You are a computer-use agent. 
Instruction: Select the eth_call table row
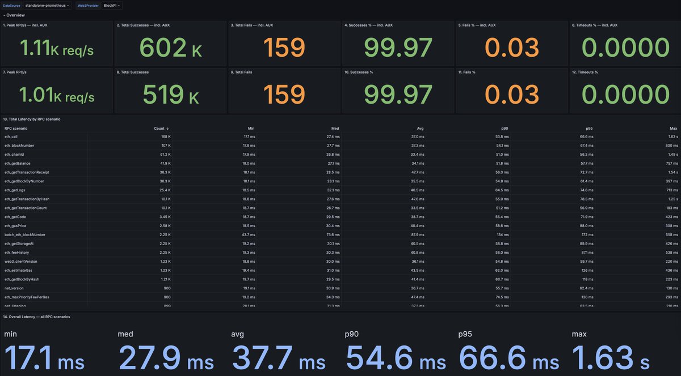coord(340,136)
